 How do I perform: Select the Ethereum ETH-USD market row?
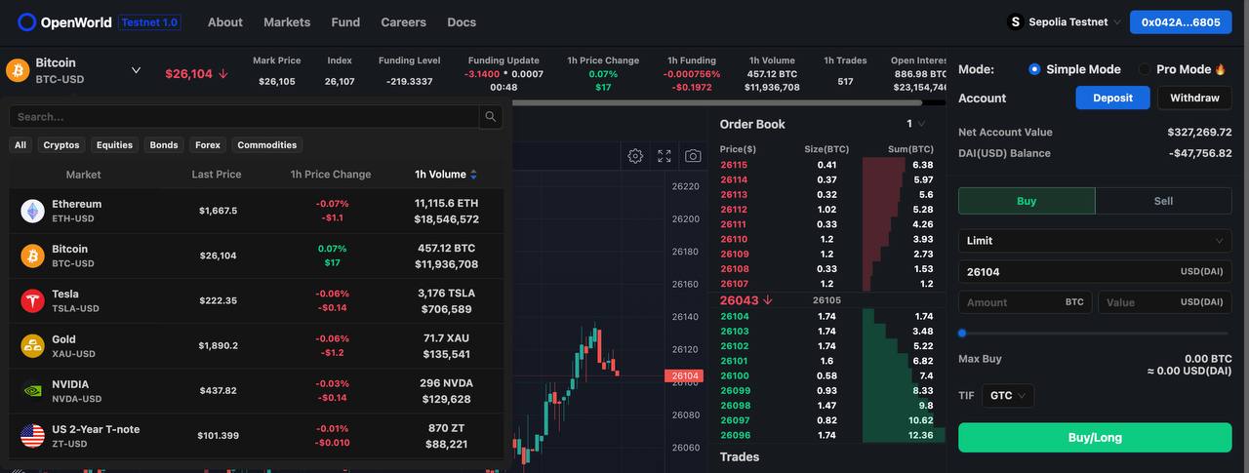point(257,211)
